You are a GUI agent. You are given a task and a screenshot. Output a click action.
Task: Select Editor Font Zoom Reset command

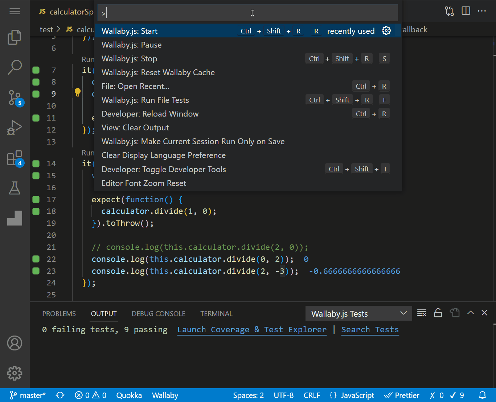(248, 183)
